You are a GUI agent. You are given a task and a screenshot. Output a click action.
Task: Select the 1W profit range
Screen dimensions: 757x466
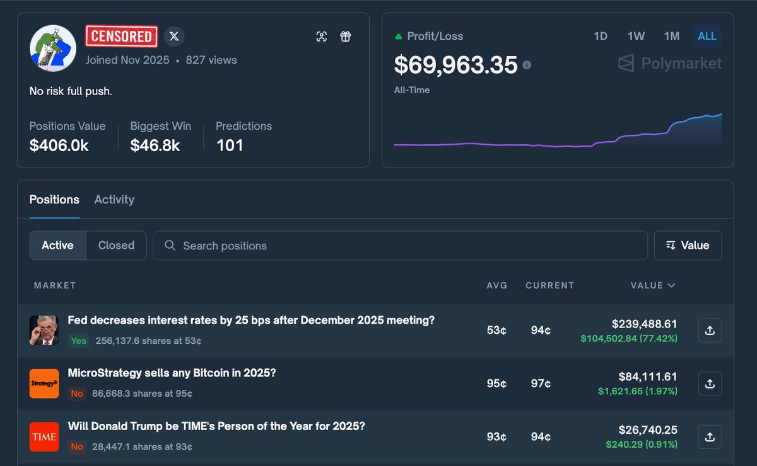tap(636, 37)
